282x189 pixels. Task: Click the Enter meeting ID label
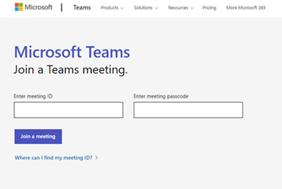pos(33,96)
